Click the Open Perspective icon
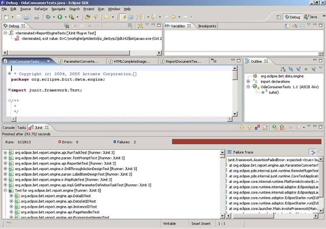This screenshot has width=326, height=229. pos(279,17)
